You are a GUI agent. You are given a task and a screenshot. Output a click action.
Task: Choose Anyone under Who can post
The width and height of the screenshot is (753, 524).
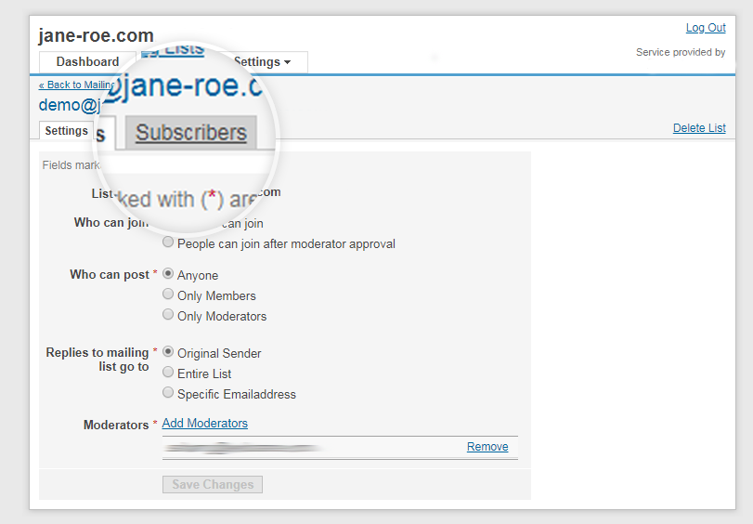point(168,274)
